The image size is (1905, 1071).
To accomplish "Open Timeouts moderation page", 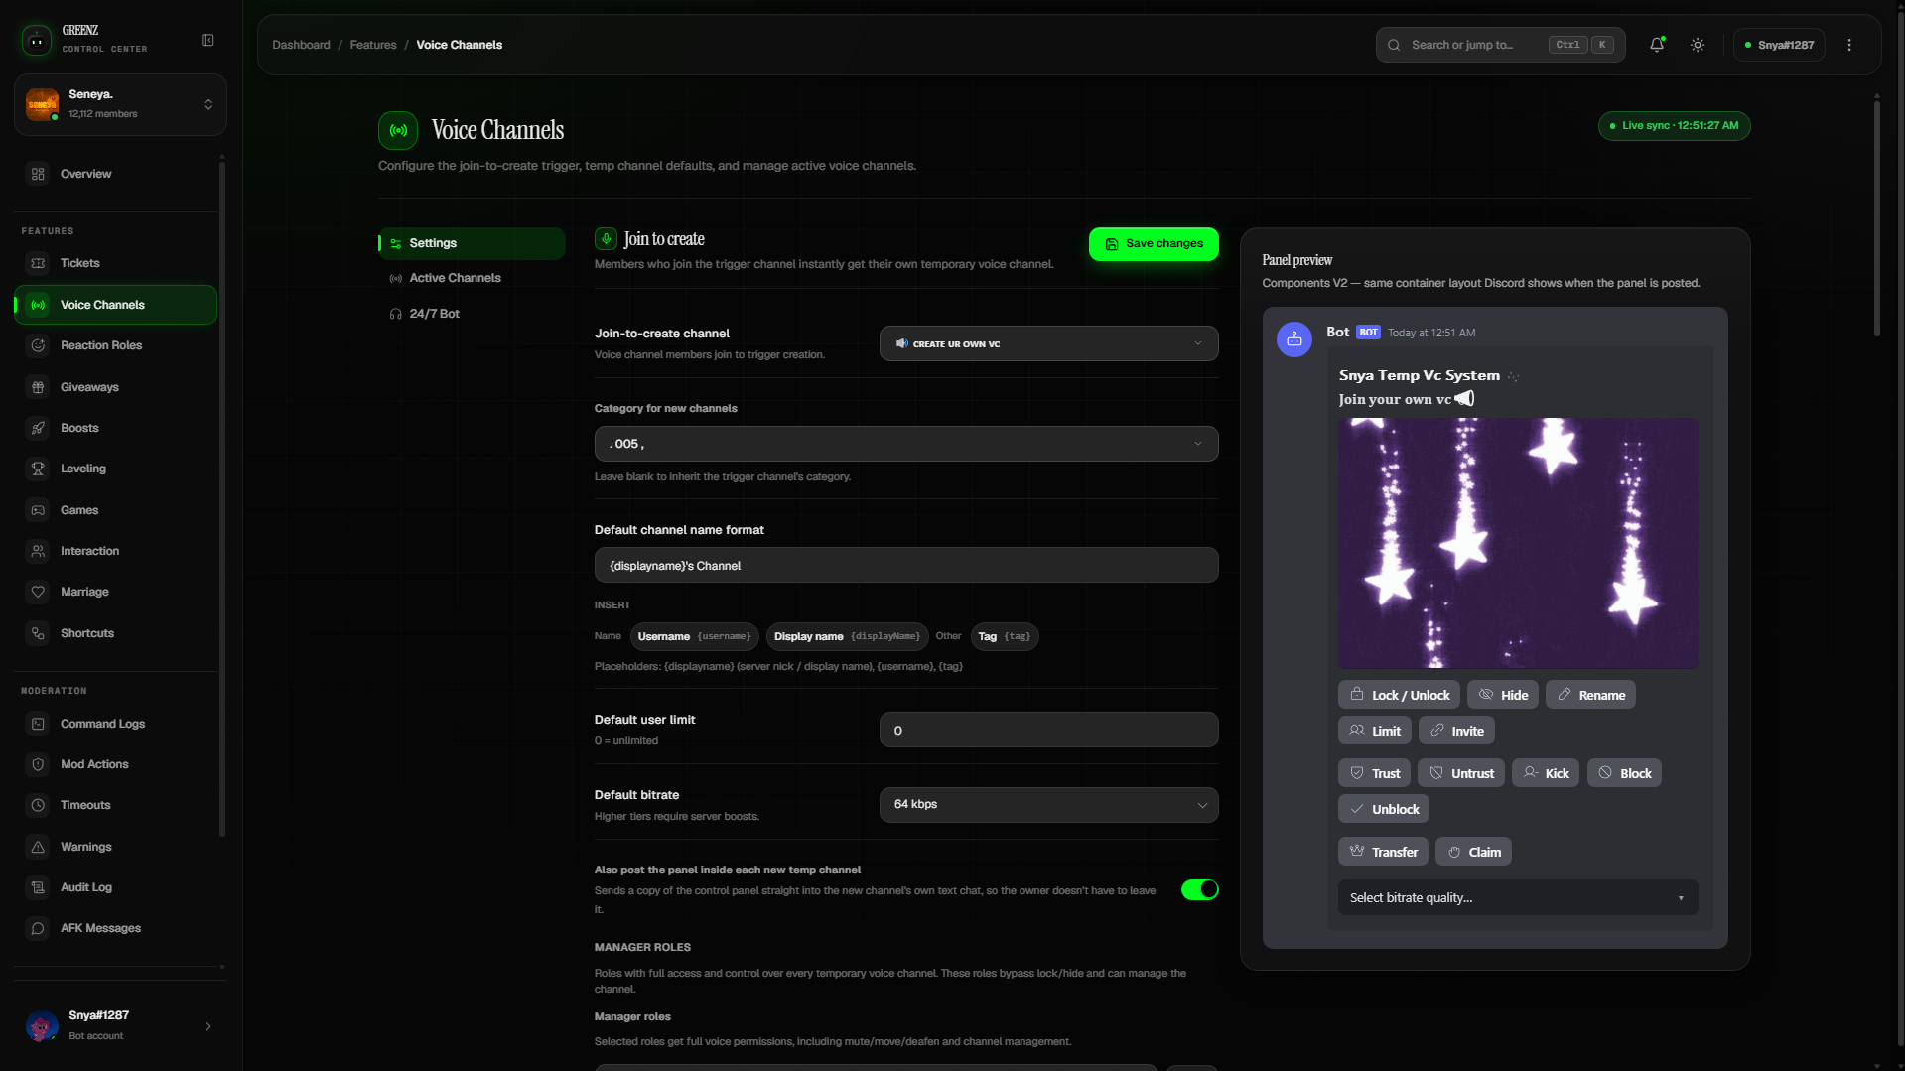I will click(116, 805).
